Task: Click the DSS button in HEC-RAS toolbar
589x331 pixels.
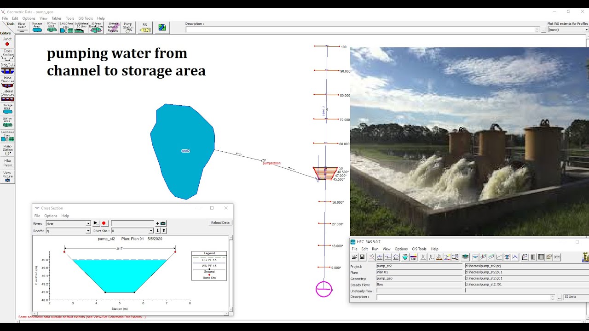Action: click(x=557, y=257)
